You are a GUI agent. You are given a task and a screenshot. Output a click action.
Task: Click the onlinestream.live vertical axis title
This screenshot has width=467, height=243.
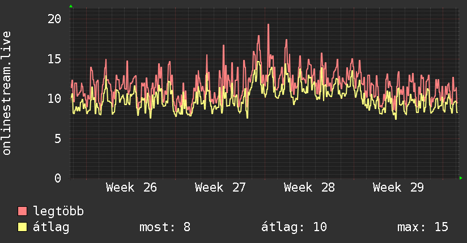click(x=7, y=93)
